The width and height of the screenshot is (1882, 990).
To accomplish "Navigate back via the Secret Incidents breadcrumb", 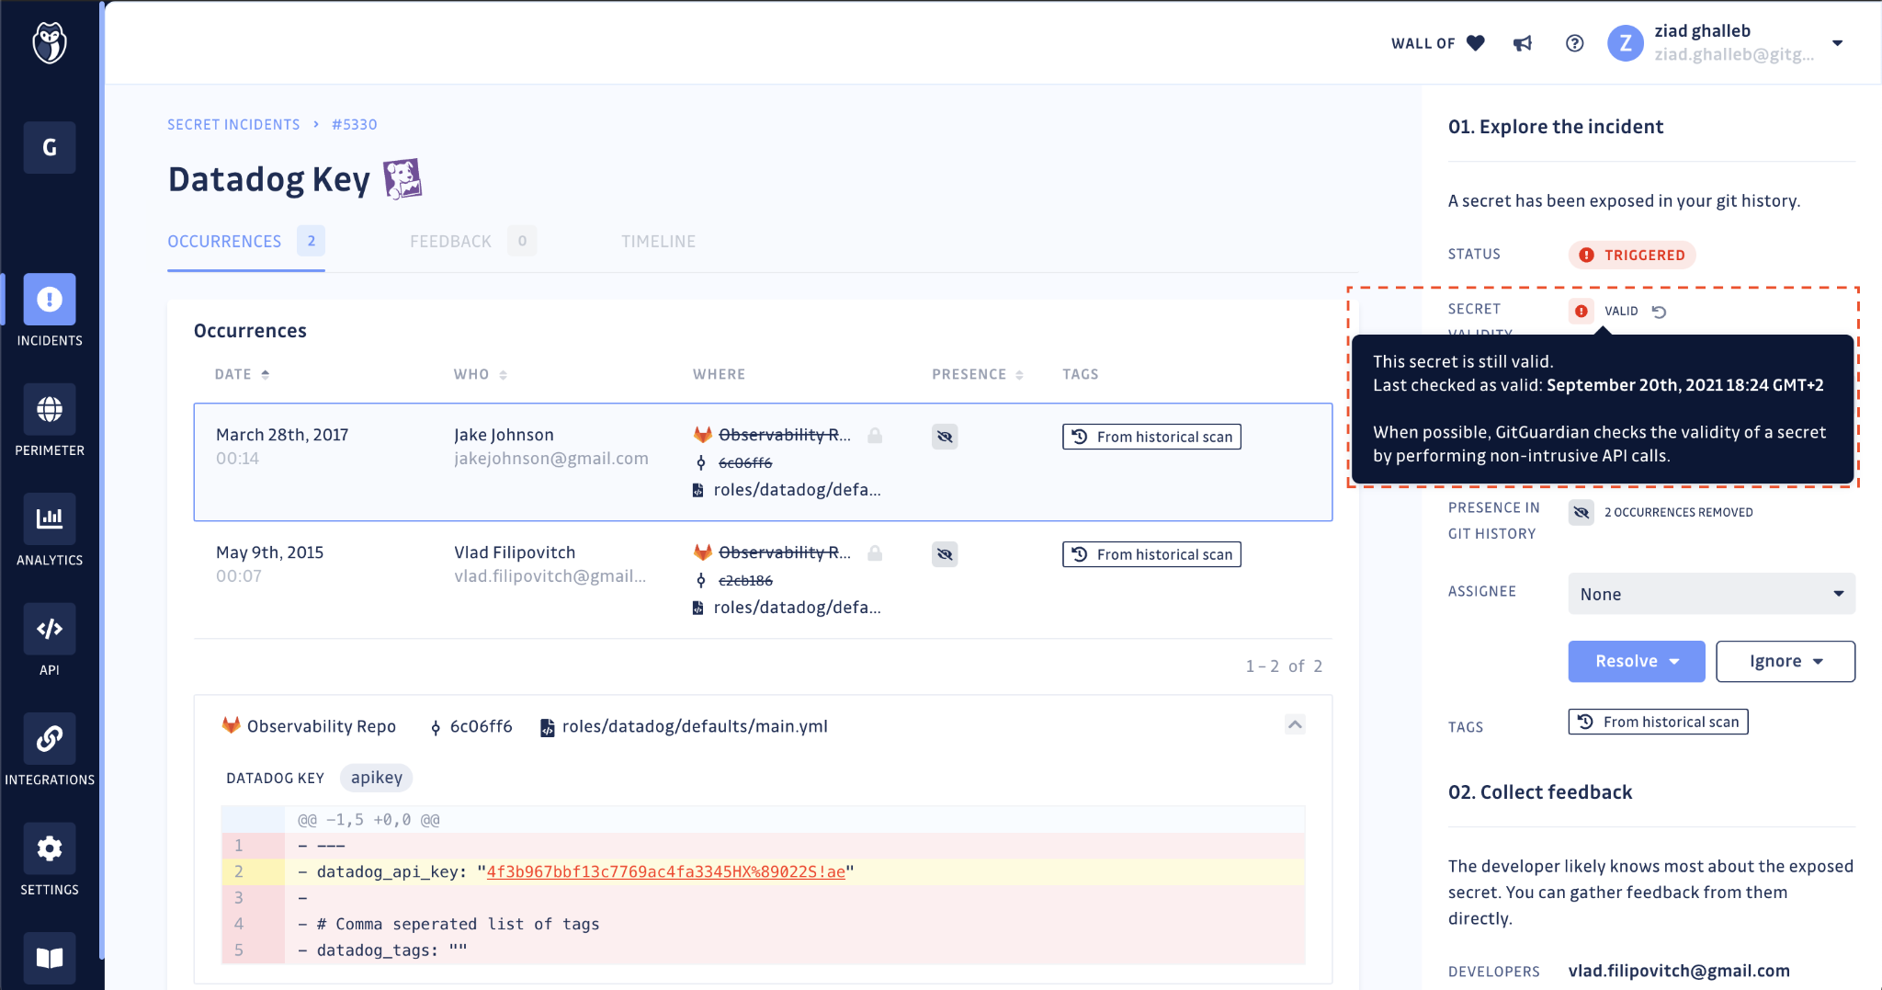I will tap(233, 124).
